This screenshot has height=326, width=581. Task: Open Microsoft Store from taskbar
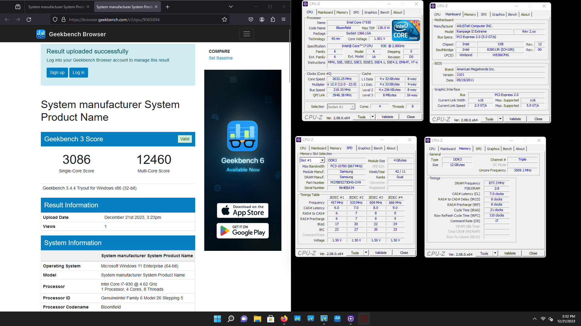point(271,319)
